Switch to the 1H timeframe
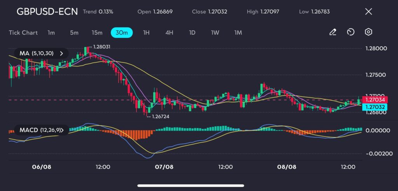The height and width of the screenshot is (191, 398). (x=146, y=33)
